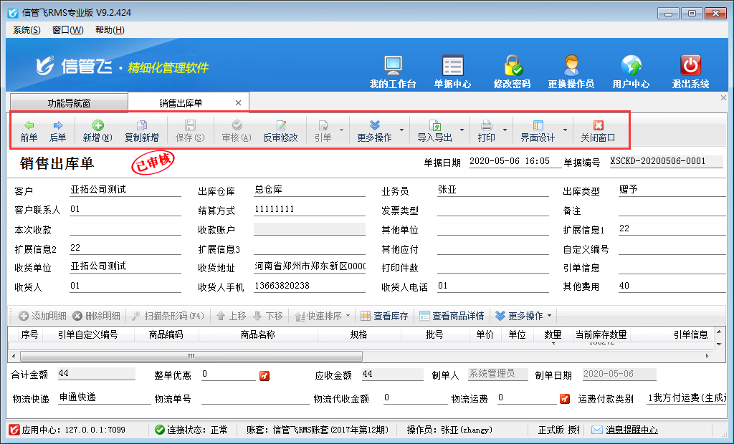The height and width of the screenshot is (444, 734).
Task: Go to the next order (后单)
Action: pos(58,130)
